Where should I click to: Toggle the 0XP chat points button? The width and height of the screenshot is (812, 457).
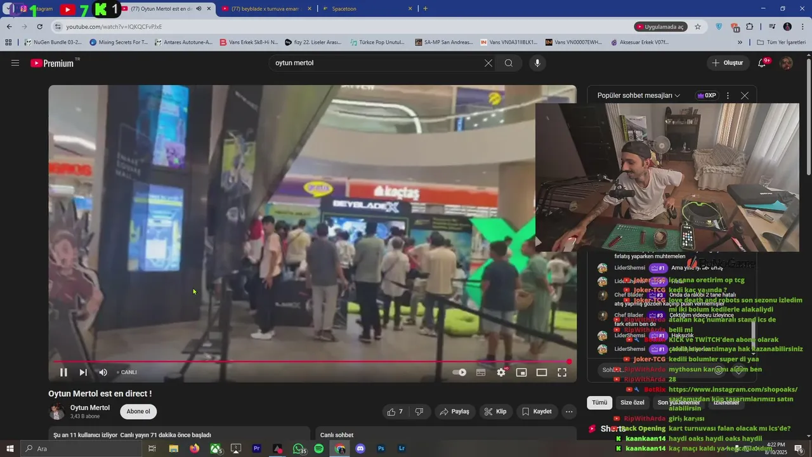point(706,95)
